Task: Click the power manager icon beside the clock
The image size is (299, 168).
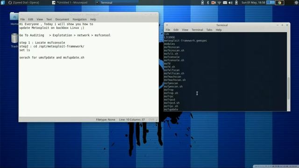Action: [x=236, y=2]
